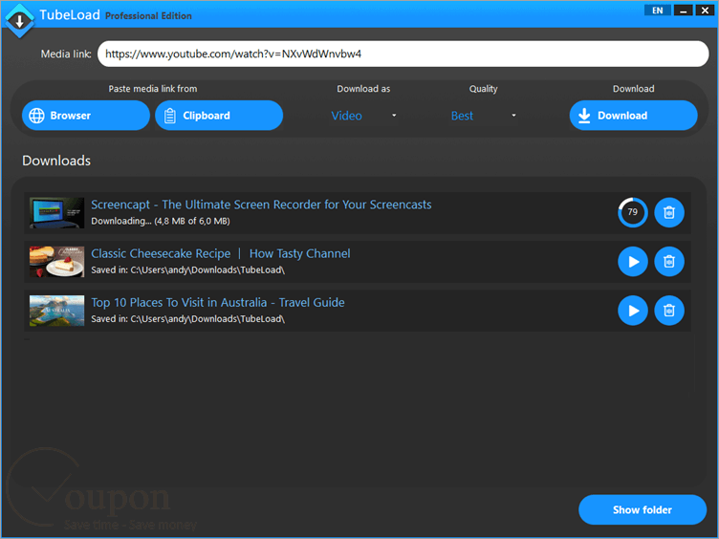Open the Download as Video dropdown
Screen dimensions: 719x539
pyautogui.click(x=363, y=116)
